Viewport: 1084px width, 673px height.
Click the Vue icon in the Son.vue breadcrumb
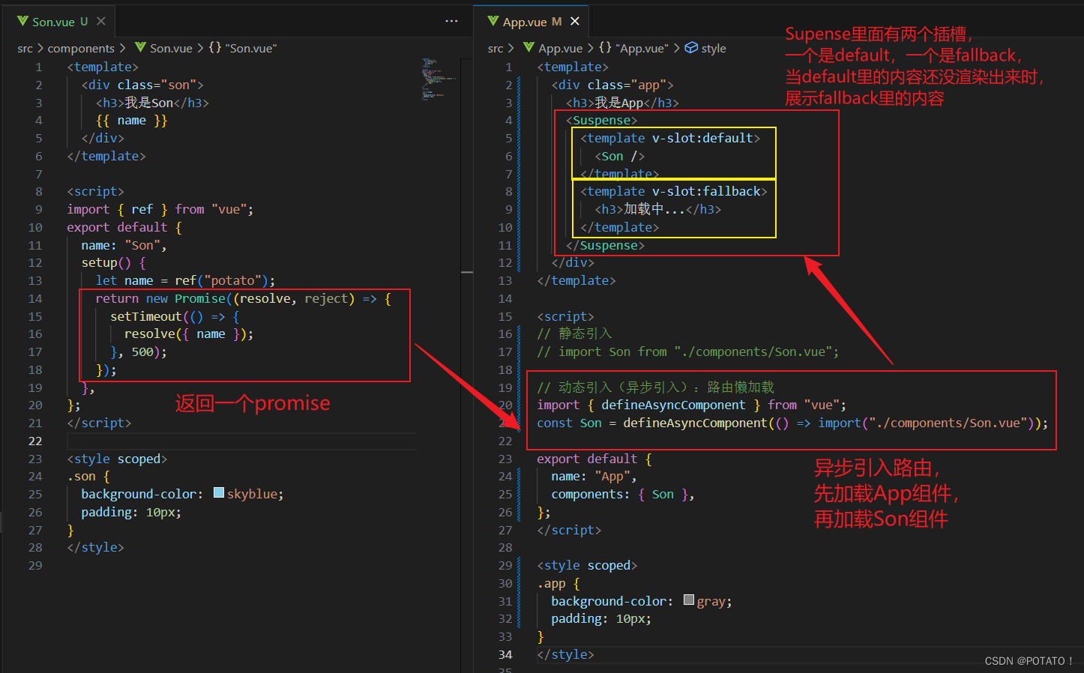click(140, 47)
